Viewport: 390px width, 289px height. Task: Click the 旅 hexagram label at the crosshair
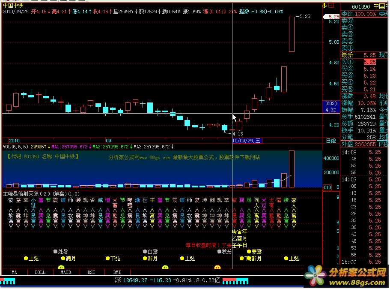pos(234,200)
